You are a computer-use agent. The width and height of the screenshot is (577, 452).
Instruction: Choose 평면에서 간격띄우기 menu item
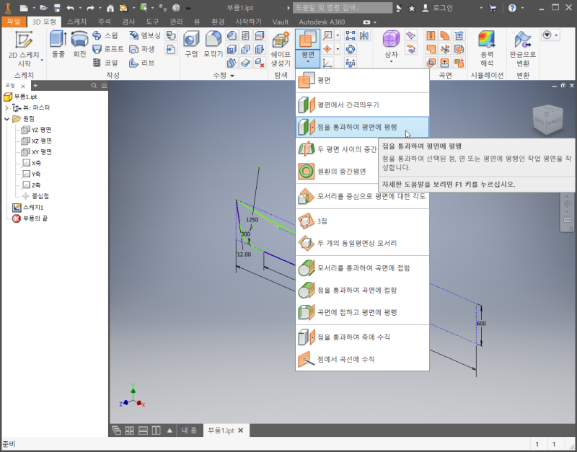click(x=363, y=105)
